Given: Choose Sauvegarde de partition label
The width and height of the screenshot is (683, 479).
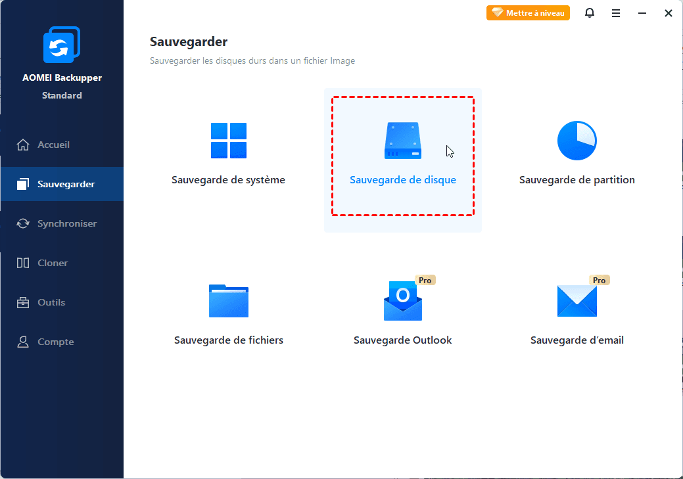Looking at the screenshot, I should point(577,180).
